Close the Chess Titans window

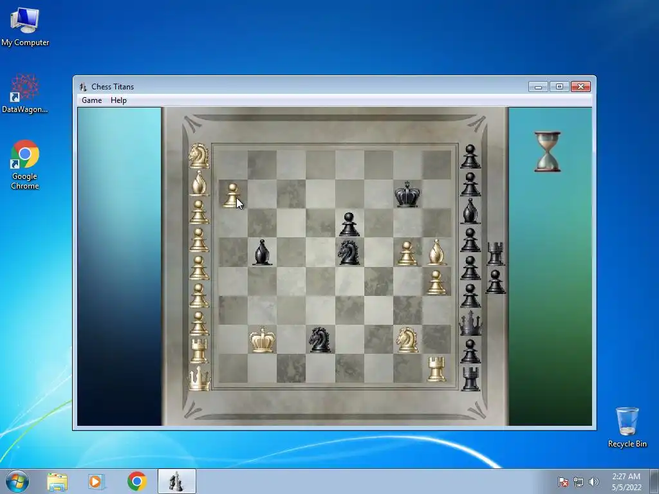point(581,87)
